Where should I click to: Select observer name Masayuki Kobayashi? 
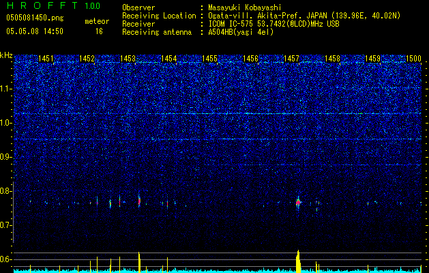point(245,8)
